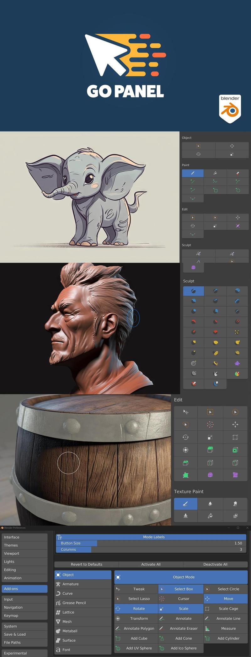Select the highlighted Draw brush in large Sculpt panel
Image resolution: width=251 pixels, height=657 pixels.
point(193,291)
